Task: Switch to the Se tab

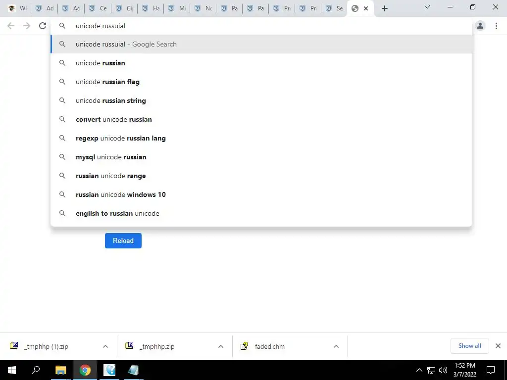Action: tap(335, 8)
